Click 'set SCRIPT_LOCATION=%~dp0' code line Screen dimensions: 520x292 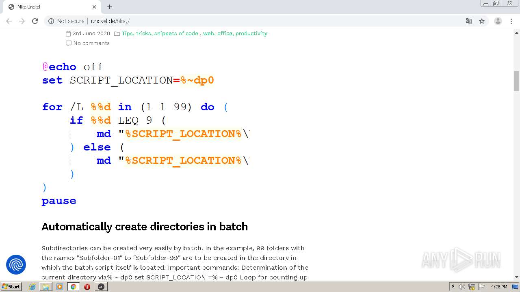coord(128,80)
